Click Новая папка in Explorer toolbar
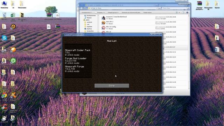The image size is (224, 126). (147, 13)
